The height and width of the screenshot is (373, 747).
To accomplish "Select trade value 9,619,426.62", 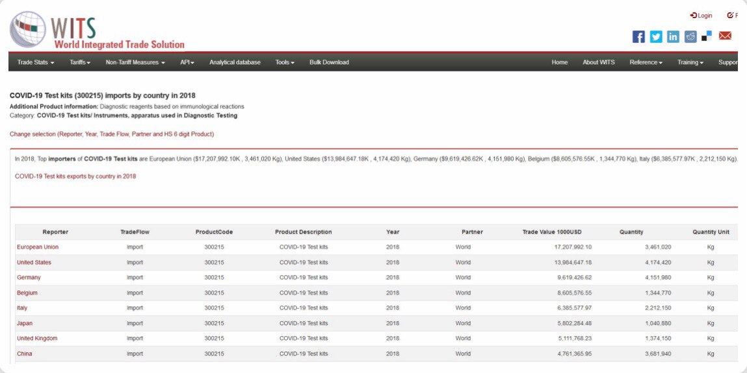I will (x=575, y=278).
